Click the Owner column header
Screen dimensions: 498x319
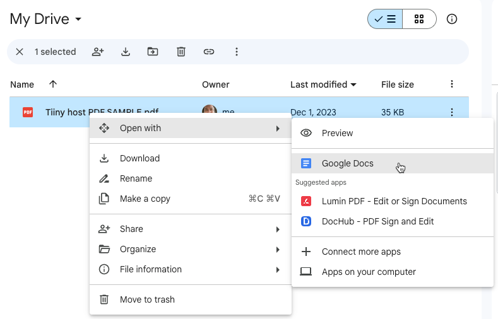pyautogui.click(x=216, y=84)
